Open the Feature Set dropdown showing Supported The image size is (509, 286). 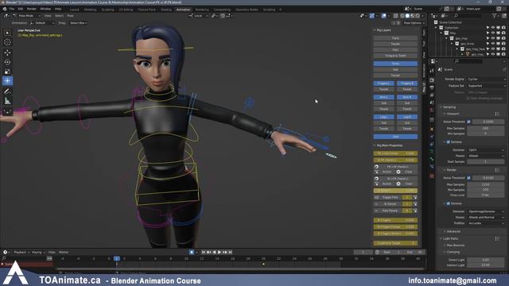pos(487,86)
